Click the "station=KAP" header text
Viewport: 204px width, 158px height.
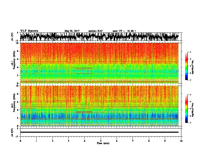point(96,31)
